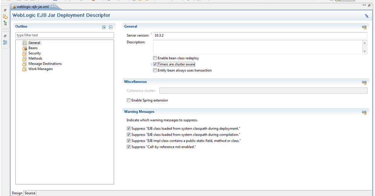This screenshot has width=375, height=196.
Task: Click the green hierarchy tree icon in sidebar
Action: coord(5,23)
